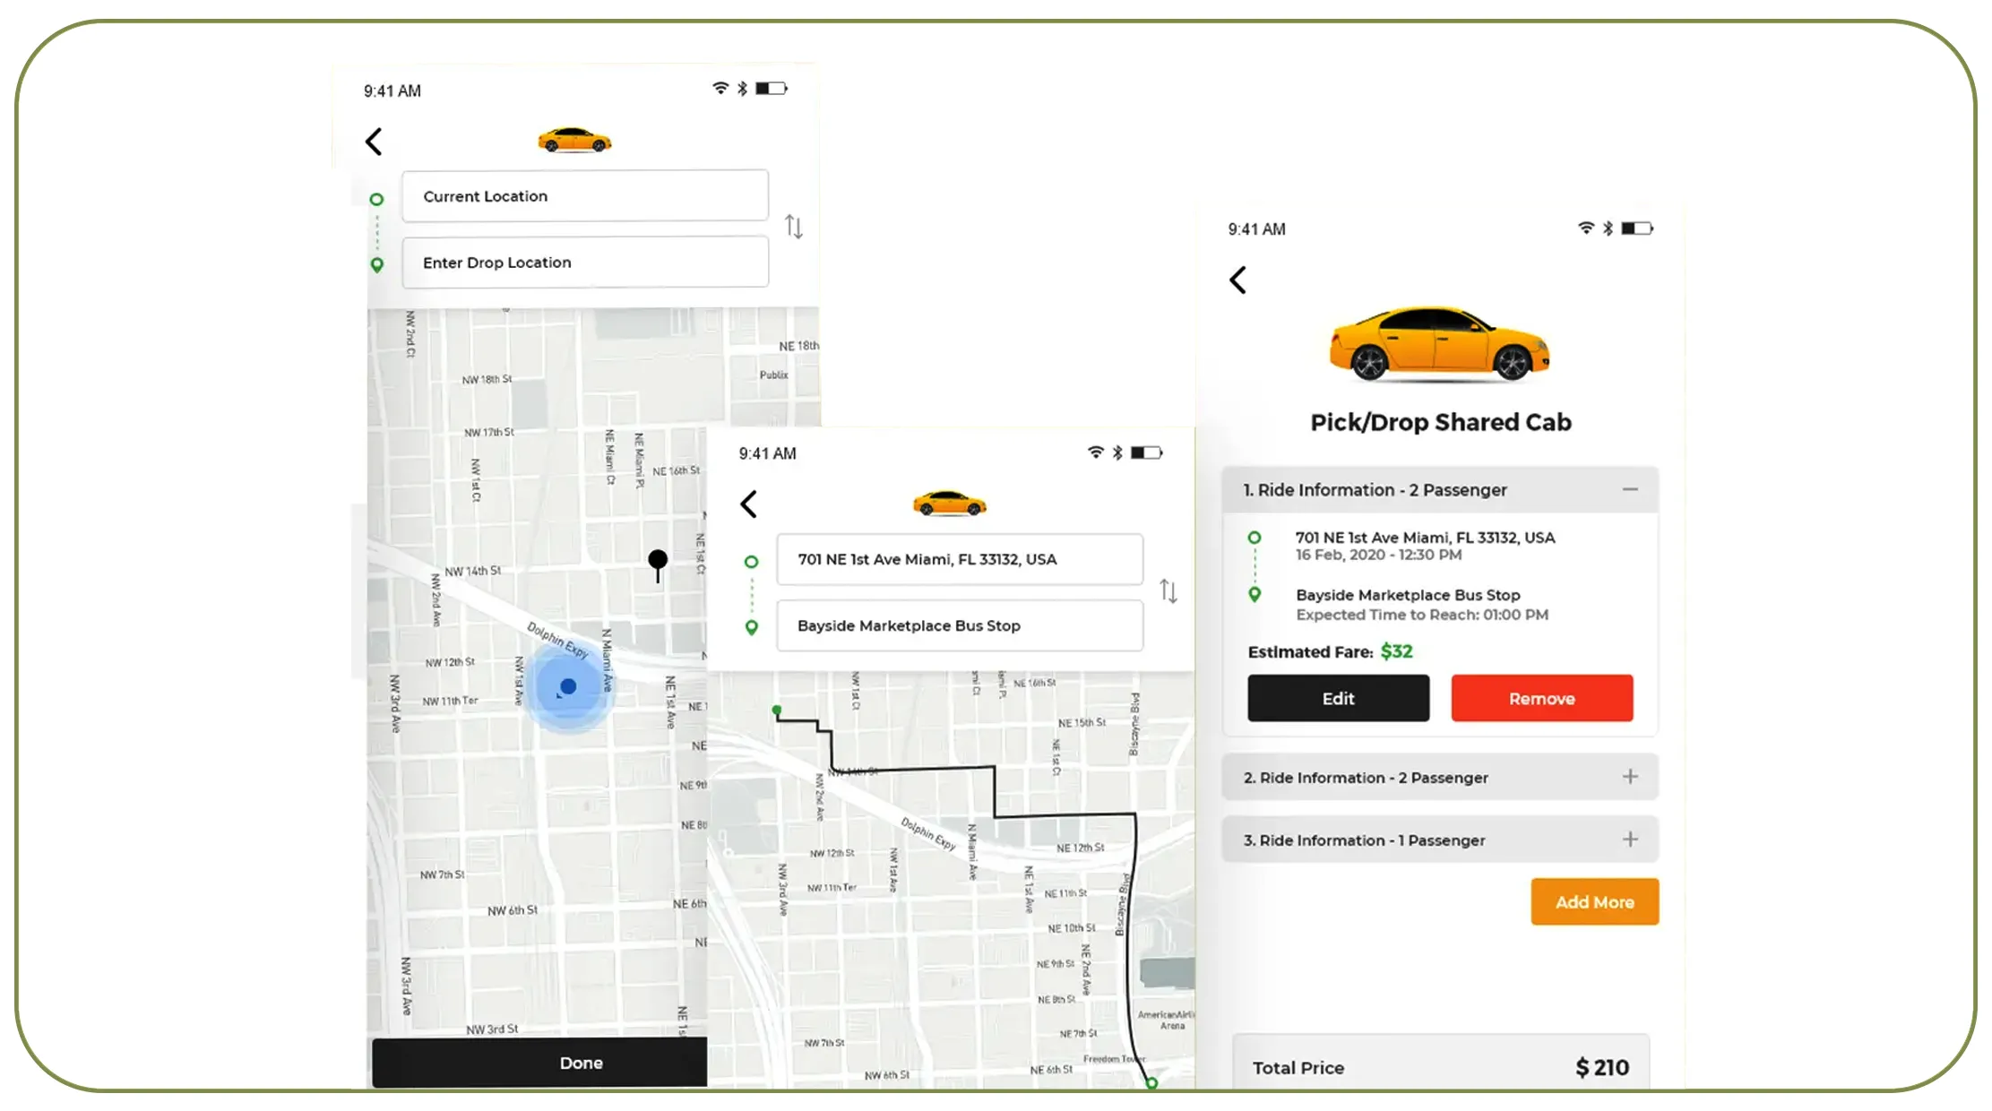Swap 701 NE 1st Ave and Bayside

[x=1168, y=590]
